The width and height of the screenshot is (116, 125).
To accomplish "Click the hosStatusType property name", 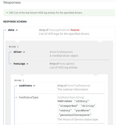I will click(x=29, y=97).
